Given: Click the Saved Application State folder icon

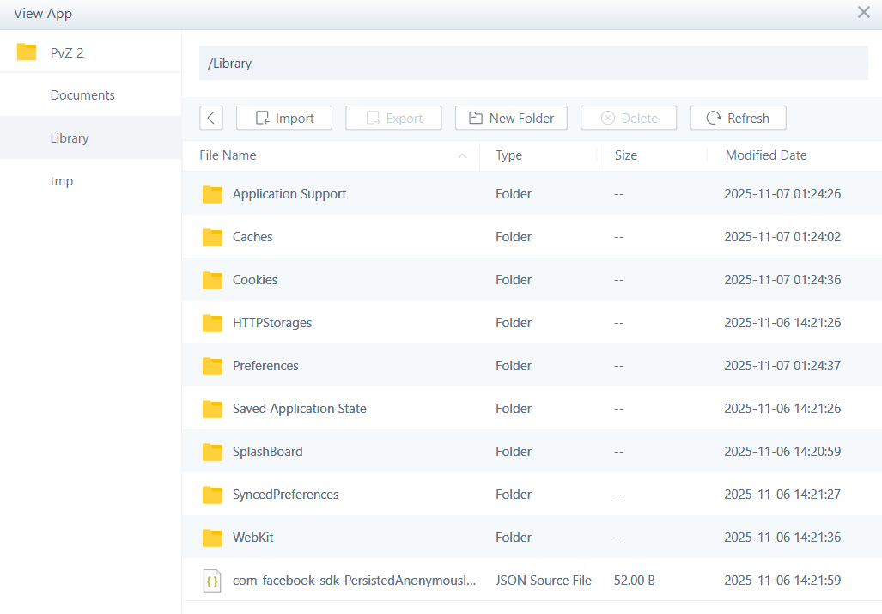Looking at the screenshot, I should click(213, 409).
